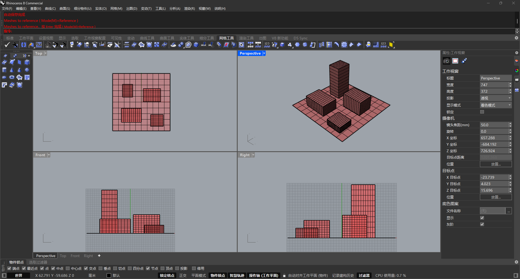Toggle 锁定格点 grid snap in status bar
Viewport: 520px width, 279px height.
click(167, 275)
